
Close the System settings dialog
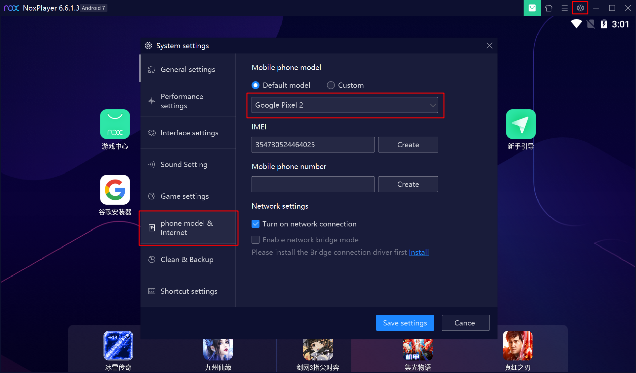[490, 46]
